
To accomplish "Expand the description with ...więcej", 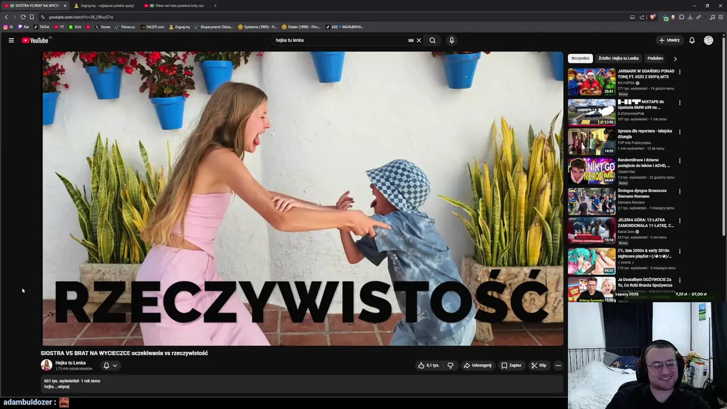I will pos(62,387).
